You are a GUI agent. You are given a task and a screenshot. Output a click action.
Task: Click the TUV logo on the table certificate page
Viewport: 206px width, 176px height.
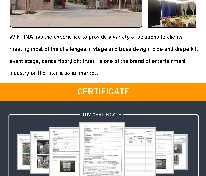point(148,131)
